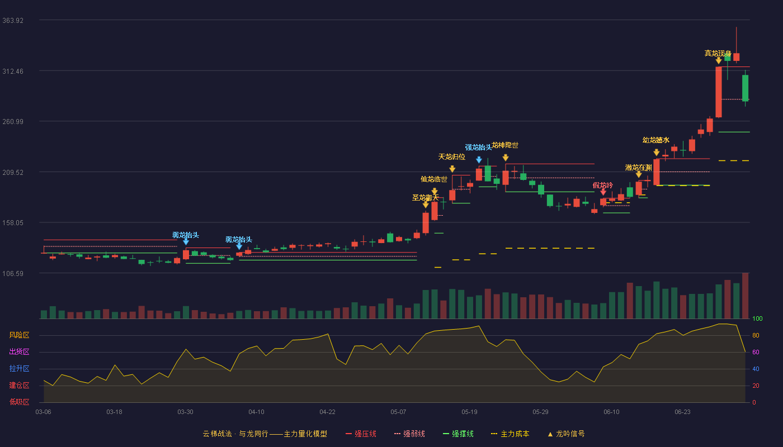Click the yellow arrow under 真龙现身
The width and height of the screenshot is (783, 447).
tap(719, 60)
